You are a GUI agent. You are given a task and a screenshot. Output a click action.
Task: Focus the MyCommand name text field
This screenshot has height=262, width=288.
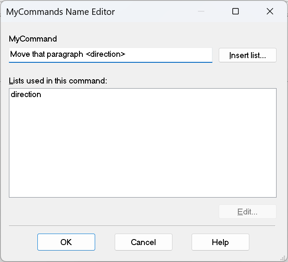[110, 55]
